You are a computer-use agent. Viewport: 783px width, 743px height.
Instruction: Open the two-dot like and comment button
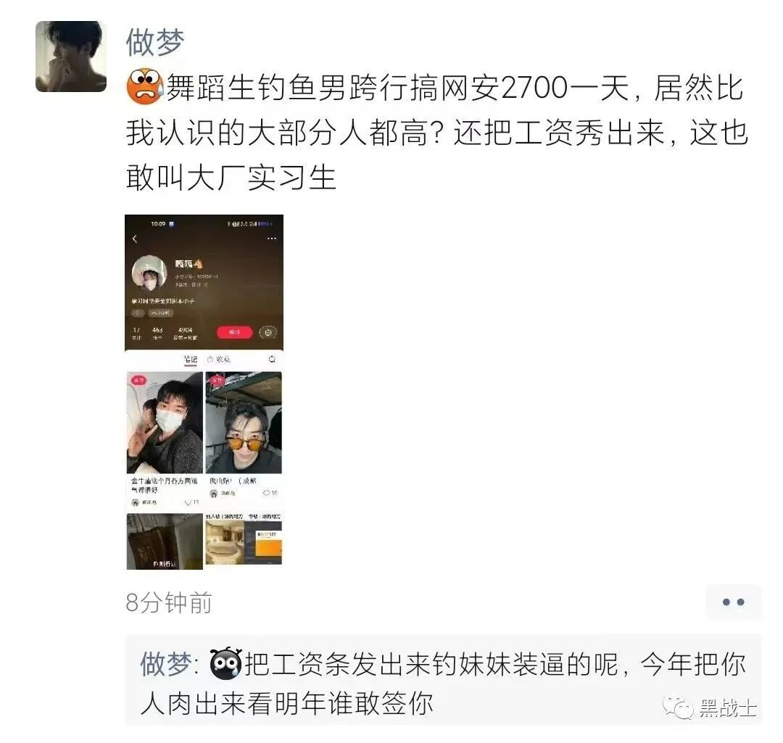click(x=733, y=602)
